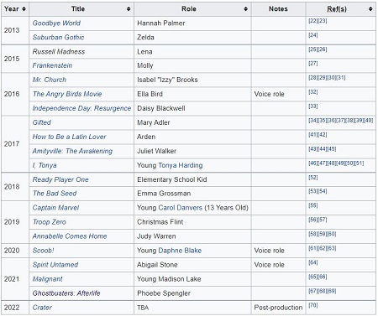378x316 pixels.
Task: Click citation [33] for Independence Day
Action: pos(313,106)
